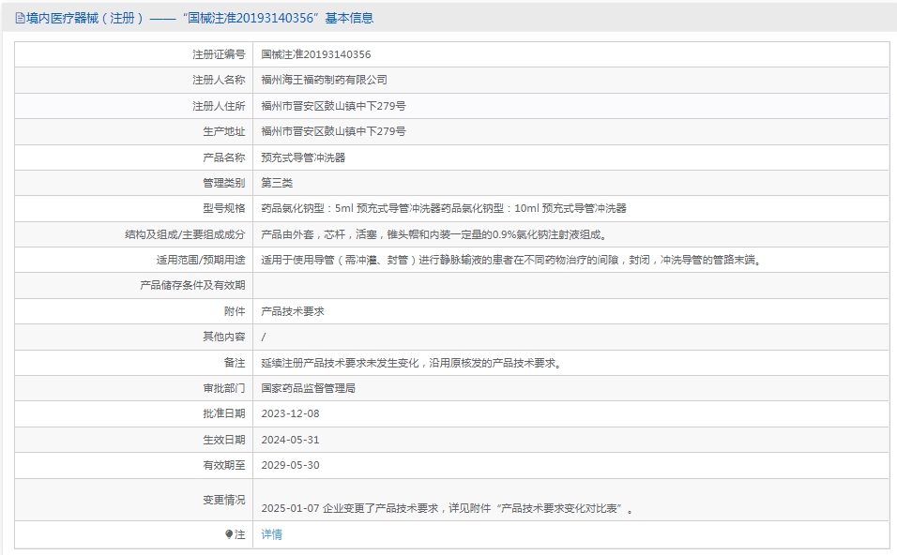897x555 pixels.
Task: Click the 生产地址 address value
Action: coord(333,131)
